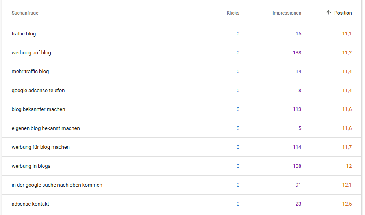This screenshot has height=215, width=365.
Task: Select 'blog bekannter machen' query row
Action: coord(182,109)
